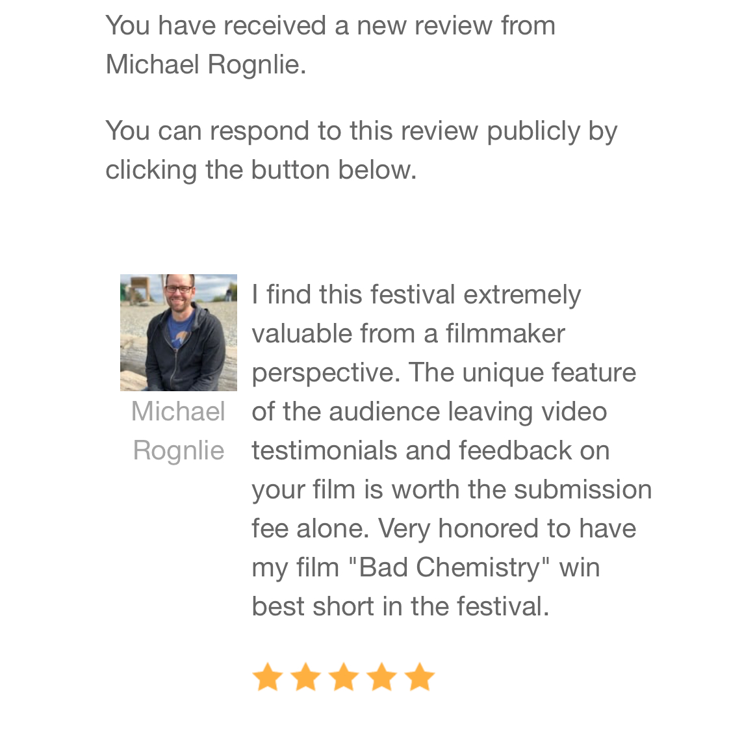
Task: Click the 'clicking the button below' text
Action: click(261, 170)
